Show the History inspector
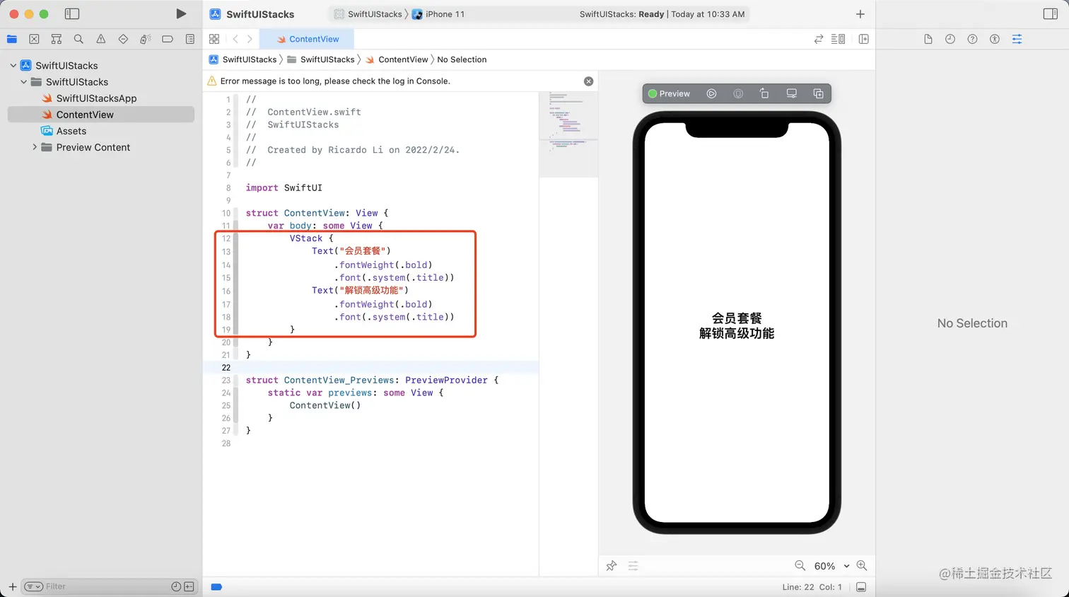Image resolution: width=1069 pixels, height=597 pixels. coord(950,39)
